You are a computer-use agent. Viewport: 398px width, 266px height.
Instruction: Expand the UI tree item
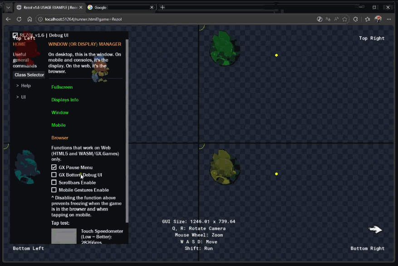[21, 97]
